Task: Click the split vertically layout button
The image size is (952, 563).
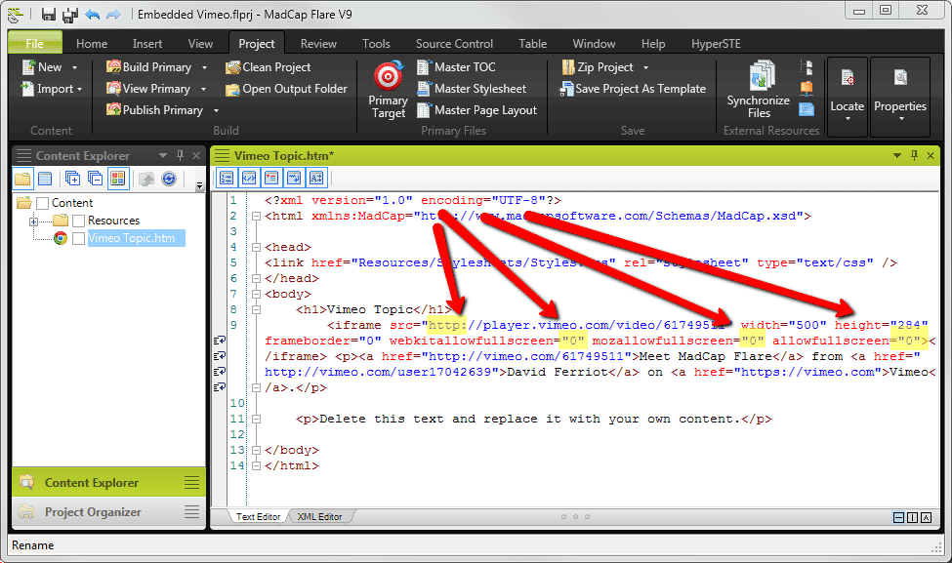Action: pyautogui.click(x=912, y=517)
